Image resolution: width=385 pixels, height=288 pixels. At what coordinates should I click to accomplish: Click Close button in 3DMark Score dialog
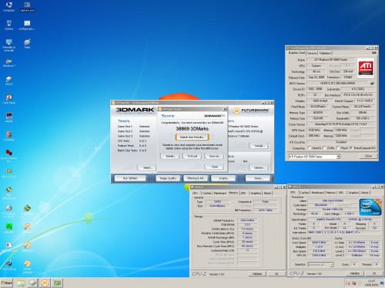(214, 167)
